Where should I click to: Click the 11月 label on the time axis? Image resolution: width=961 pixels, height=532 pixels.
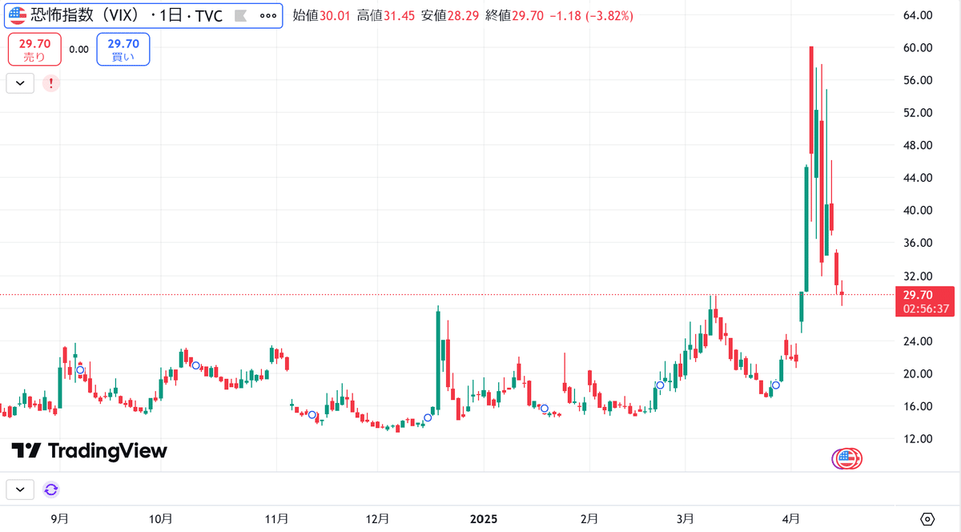pyautogui.click(x=276, y=519)
